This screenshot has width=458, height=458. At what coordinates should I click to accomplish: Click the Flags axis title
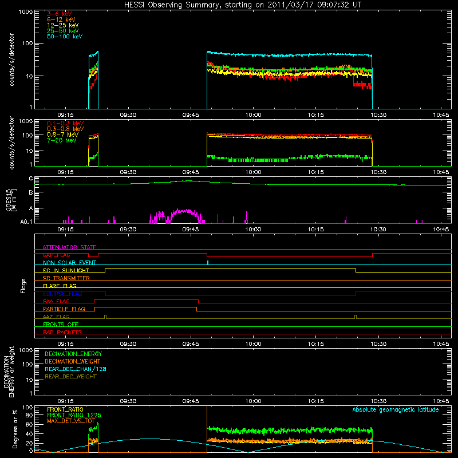click(x=23, y=286)
